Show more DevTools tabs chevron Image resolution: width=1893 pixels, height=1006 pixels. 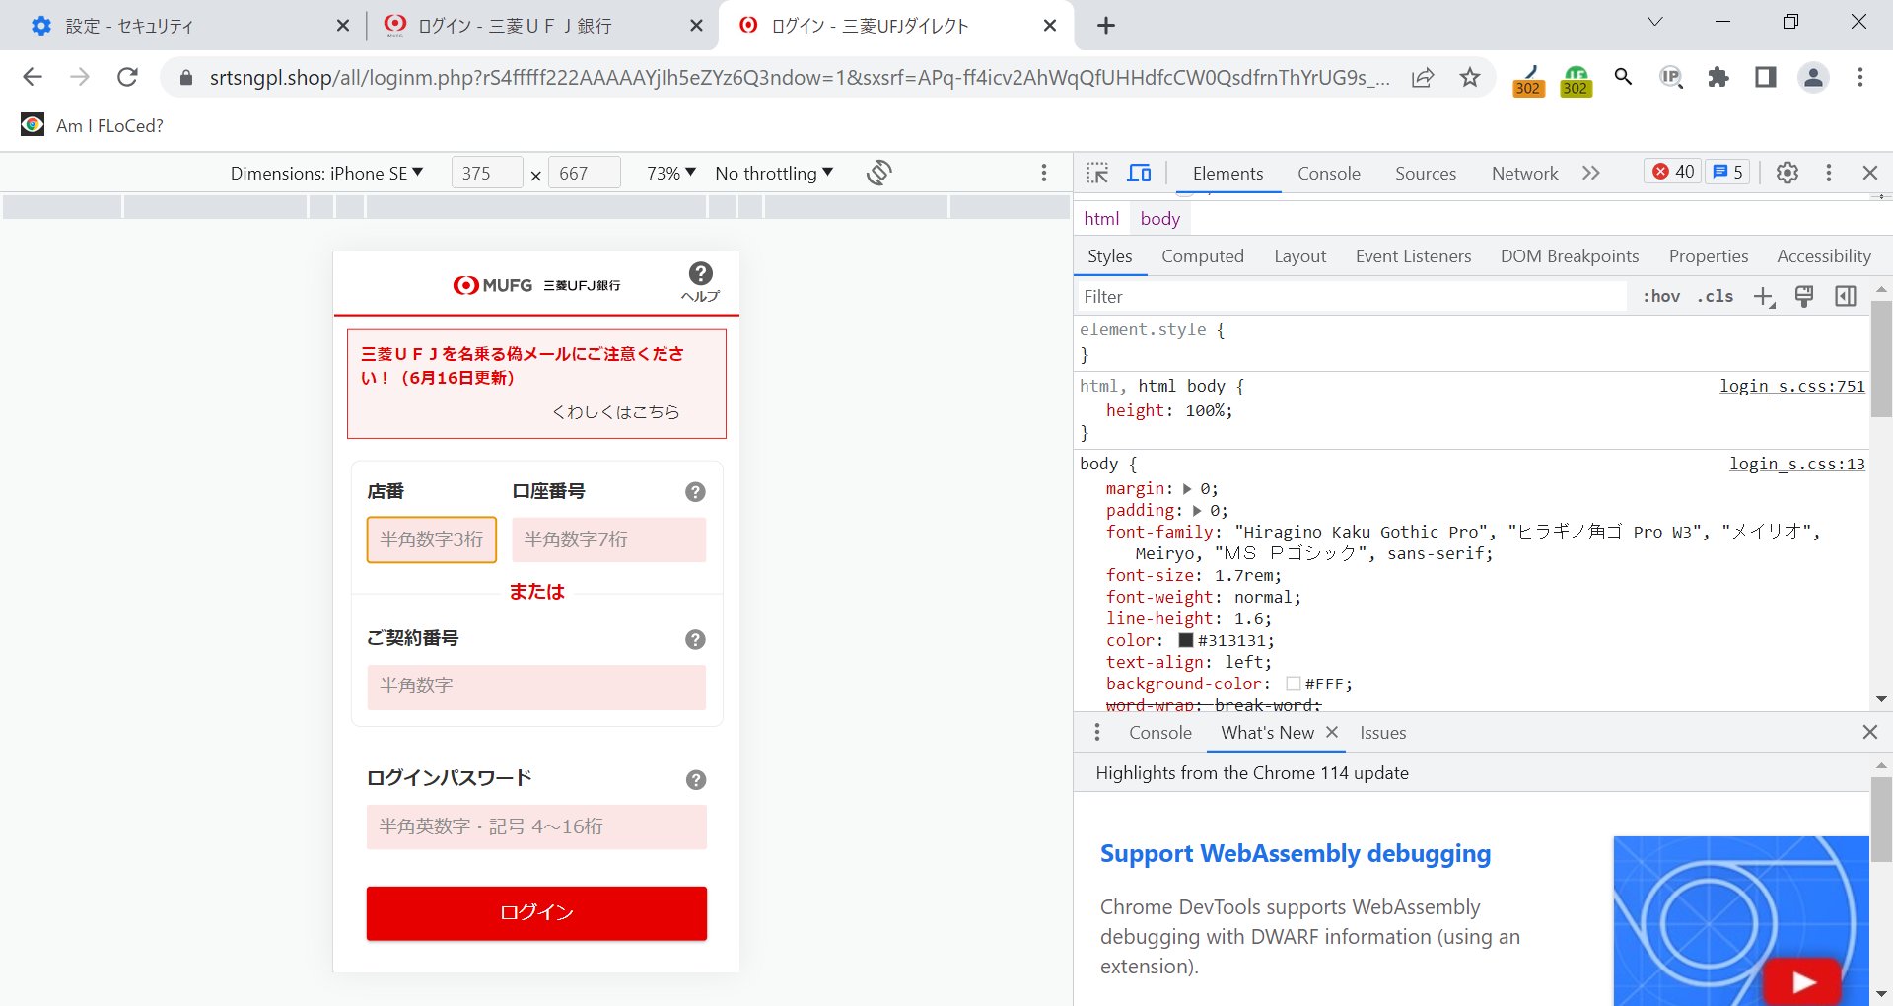(1590, 173)
